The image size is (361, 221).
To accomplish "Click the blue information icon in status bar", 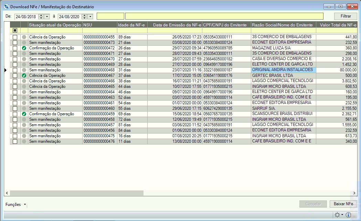I will point(348,215).
